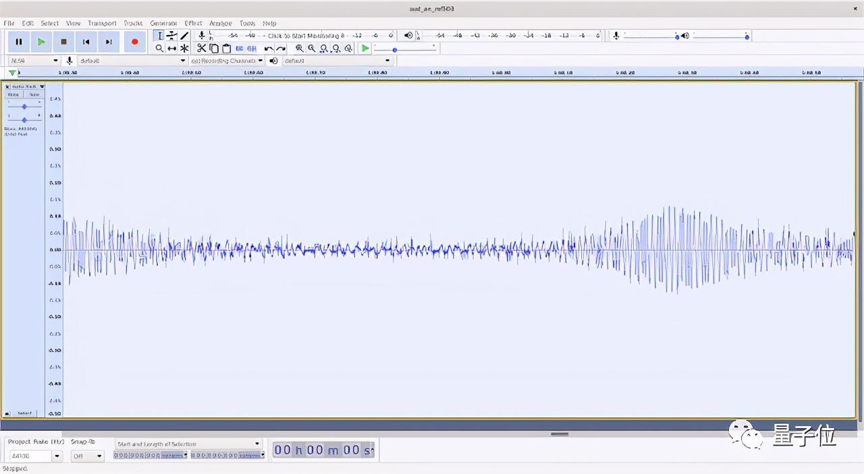Toggle the track Mute button
Image resolution: width=864 pixels, height=474 pixels.
click(13, 95)
